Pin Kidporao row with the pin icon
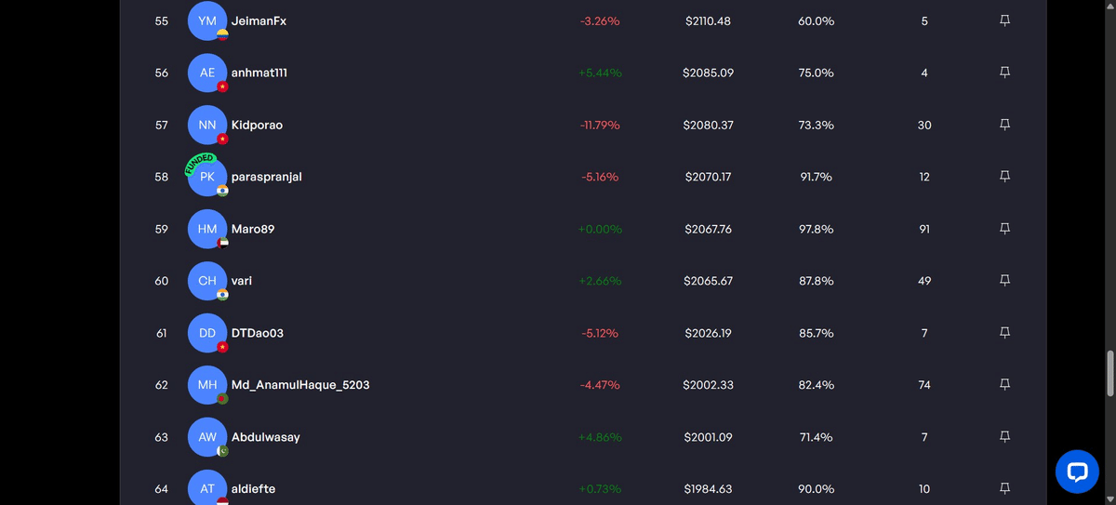Image resolution: width=1116 pixels, height=505 pixels. point(1004,125)
